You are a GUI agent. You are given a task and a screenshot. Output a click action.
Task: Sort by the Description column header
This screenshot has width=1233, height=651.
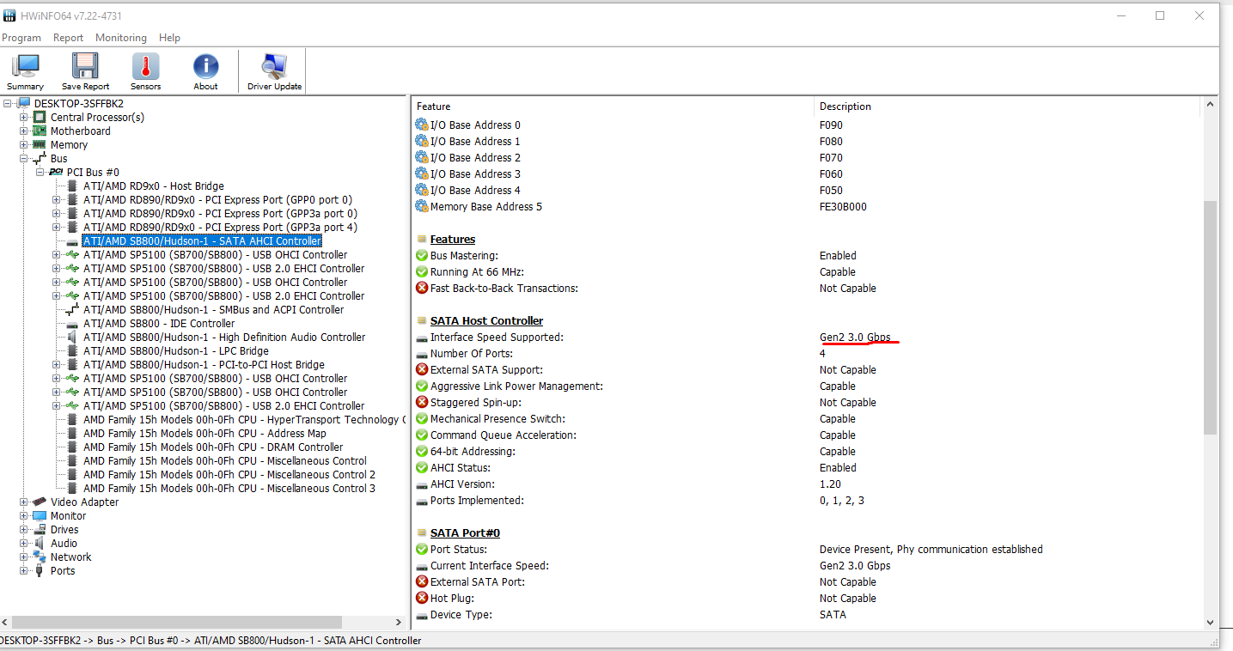pos(1006,106)
